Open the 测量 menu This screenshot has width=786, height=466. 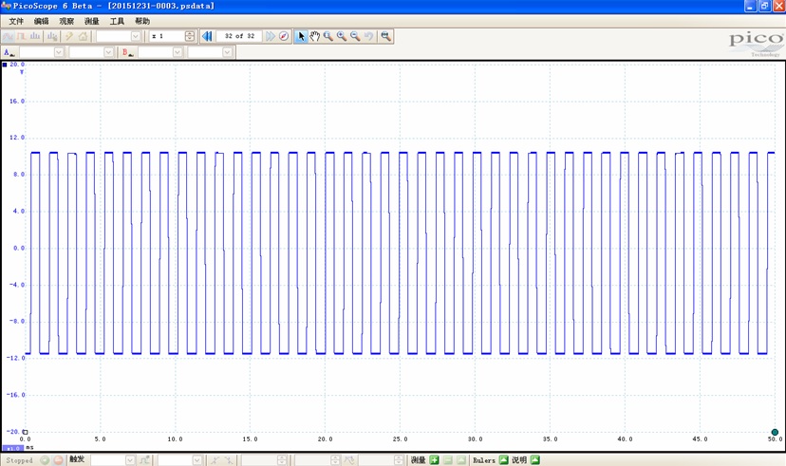tap(91, 21)
